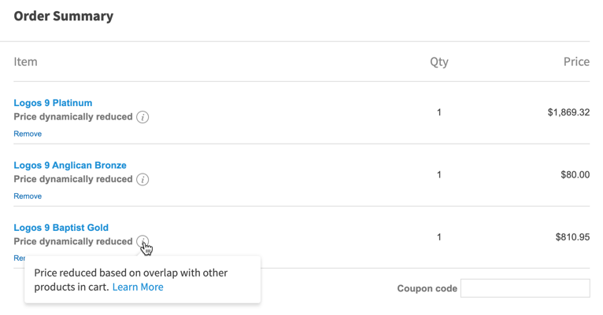Open info icon for Anglican Bronze discount
The width and height of the screenshot is (603, 315).
pos(142,179)
